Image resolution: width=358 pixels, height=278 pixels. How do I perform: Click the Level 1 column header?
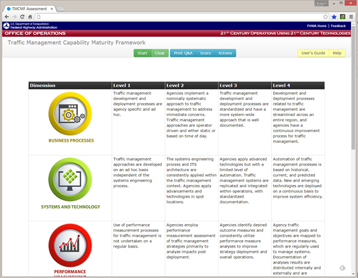click(x=138, y=85)
